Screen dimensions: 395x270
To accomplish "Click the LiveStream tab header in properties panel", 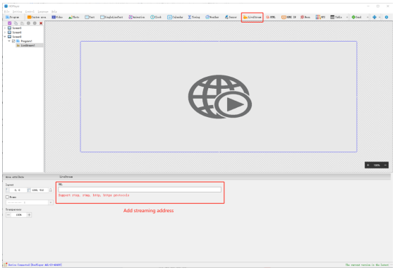I will coord(66,177).
